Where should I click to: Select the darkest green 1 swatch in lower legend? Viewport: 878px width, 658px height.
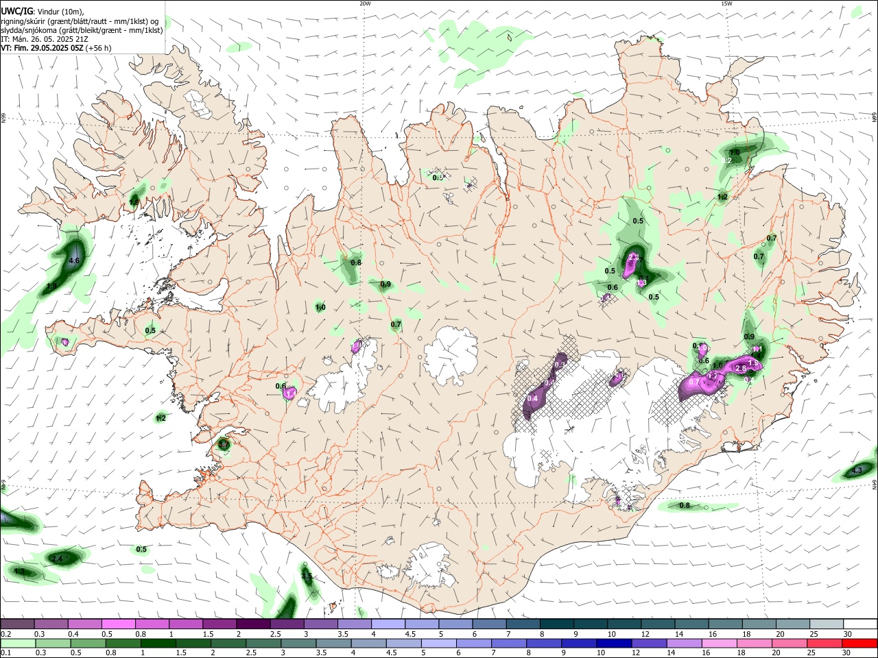pyautogui.click(x=158, y=643)
